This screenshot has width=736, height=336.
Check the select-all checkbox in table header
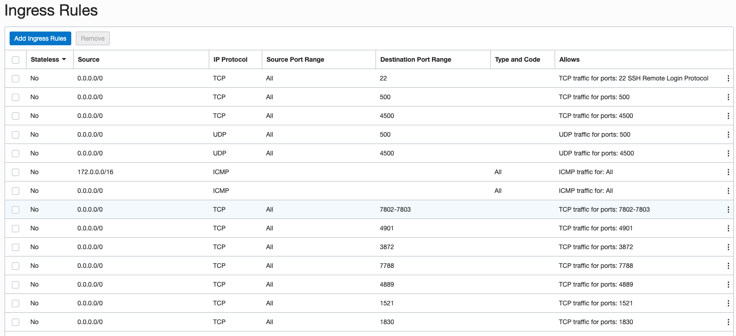coord(16,60)
